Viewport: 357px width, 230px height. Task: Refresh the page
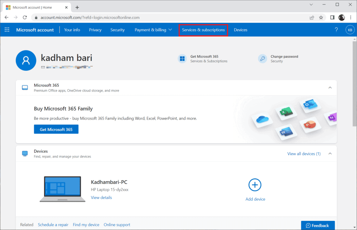pyautogui.click(x=24, y=17)
